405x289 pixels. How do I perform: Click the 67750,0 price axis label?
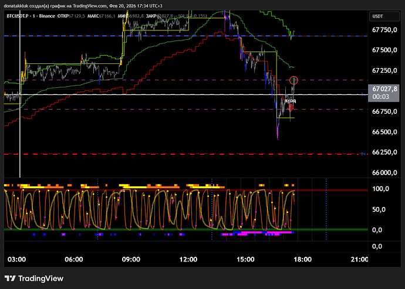click(386, 29)
